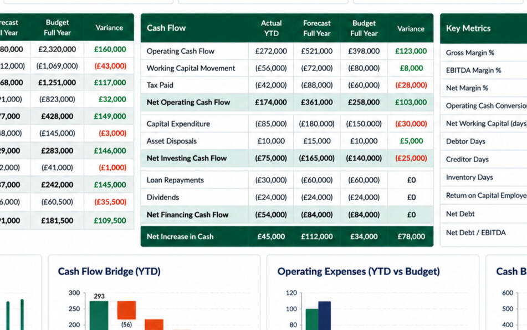Select the Gross Margin % metric
Screen dimensions: 527x330
[x=470, y=53]
